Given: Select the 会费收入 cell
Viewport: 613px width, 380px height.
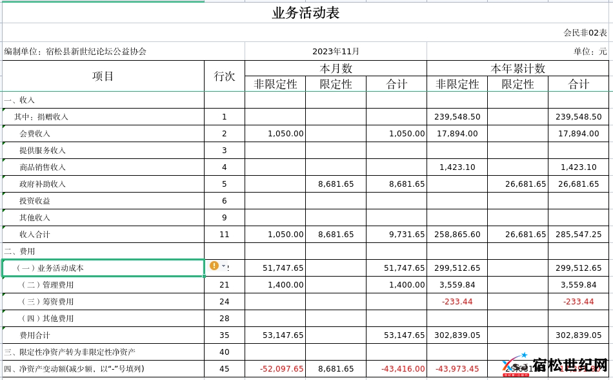Looking at the screenshot, I should pyautogui.click(x=103, y=133).
